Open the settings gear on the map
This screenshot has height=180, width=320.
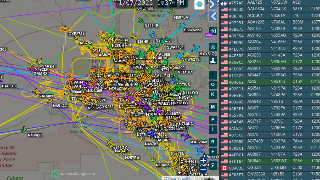click(213, 47)
